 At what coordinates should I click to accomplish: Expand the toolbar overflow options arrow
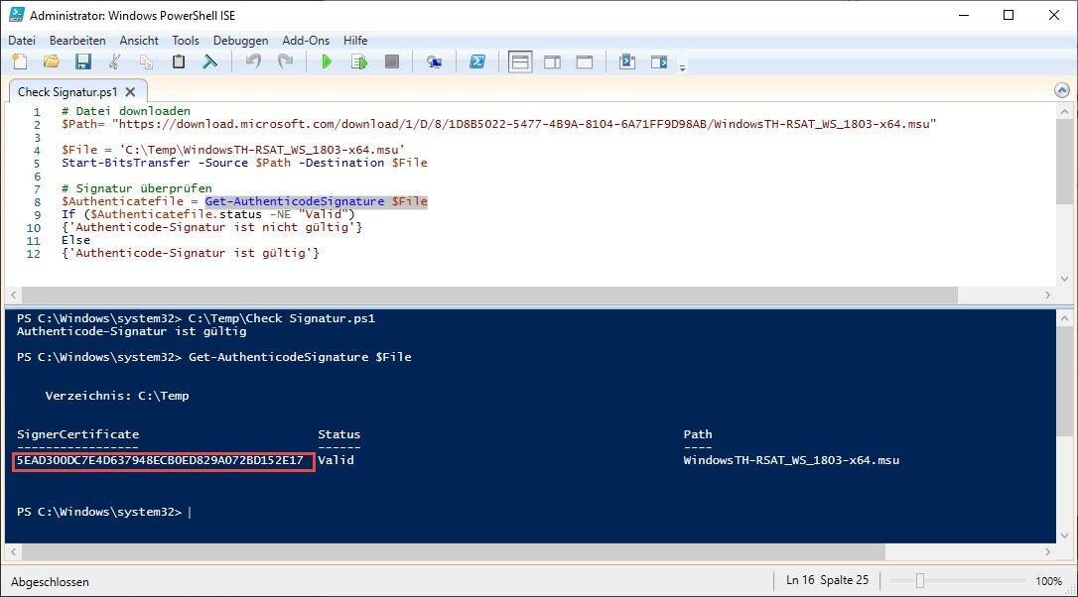coord(682,67)
